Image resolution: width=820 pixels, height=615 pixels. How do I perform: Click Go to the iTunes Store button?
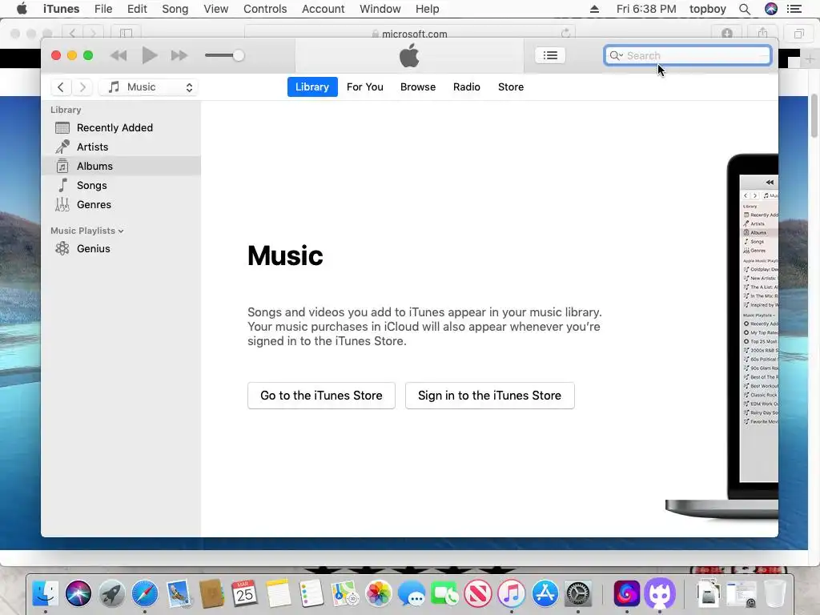click(321, 396)
